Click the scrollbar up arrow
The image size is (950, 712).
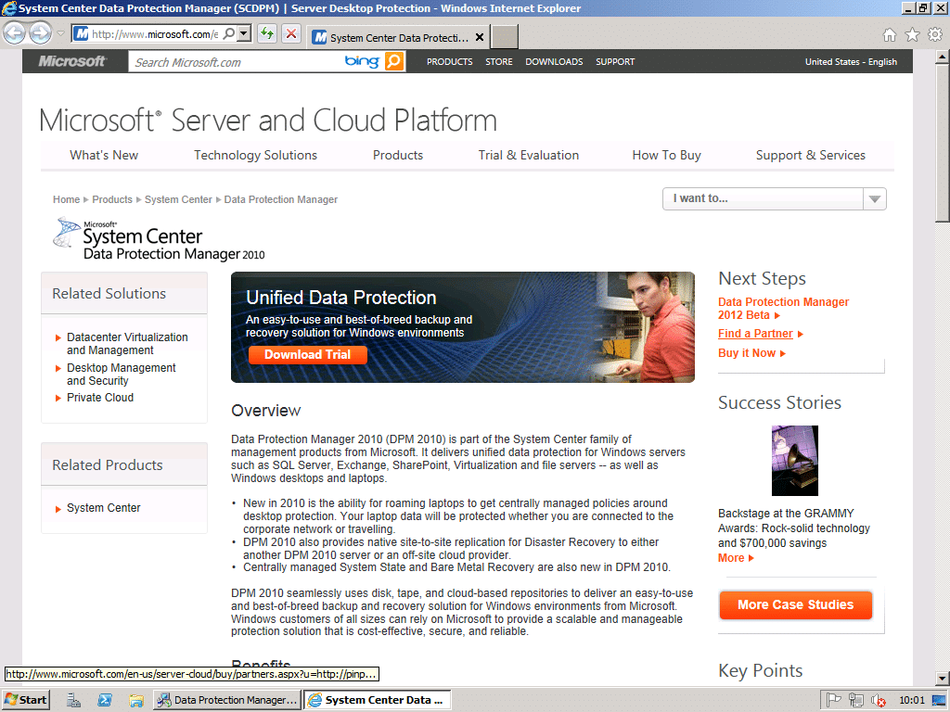[943, 57]
